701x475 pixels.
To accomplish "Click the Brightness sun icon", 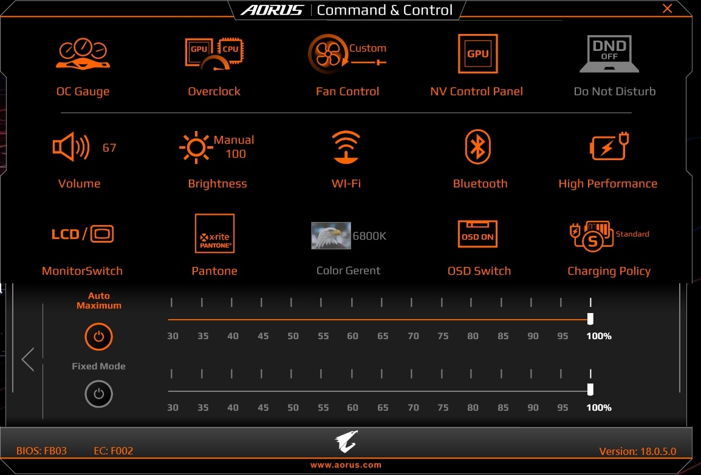I will click(x=196, y=147).
